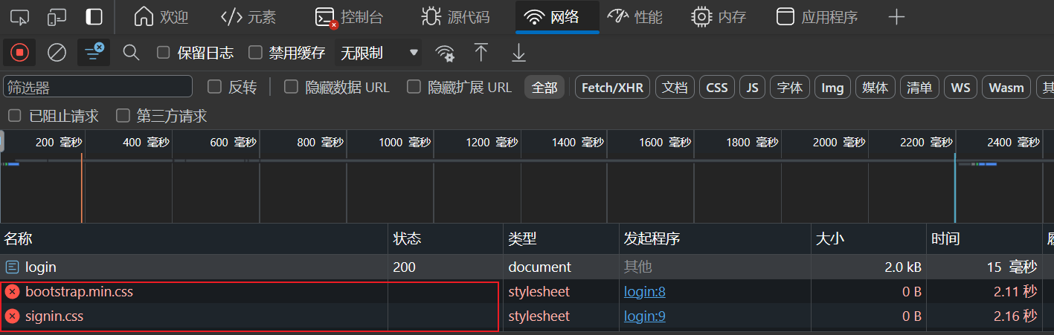Sort by 类型 column header
Image resolution: width=1054 pixels, height=335 pixels.
click(x=562, y=239)
